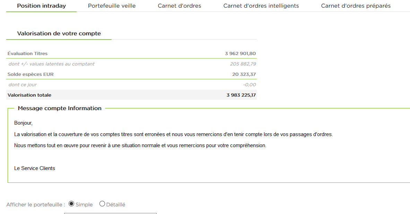Click the 3 962 901,80 securities valuation amount

(240, 54)
